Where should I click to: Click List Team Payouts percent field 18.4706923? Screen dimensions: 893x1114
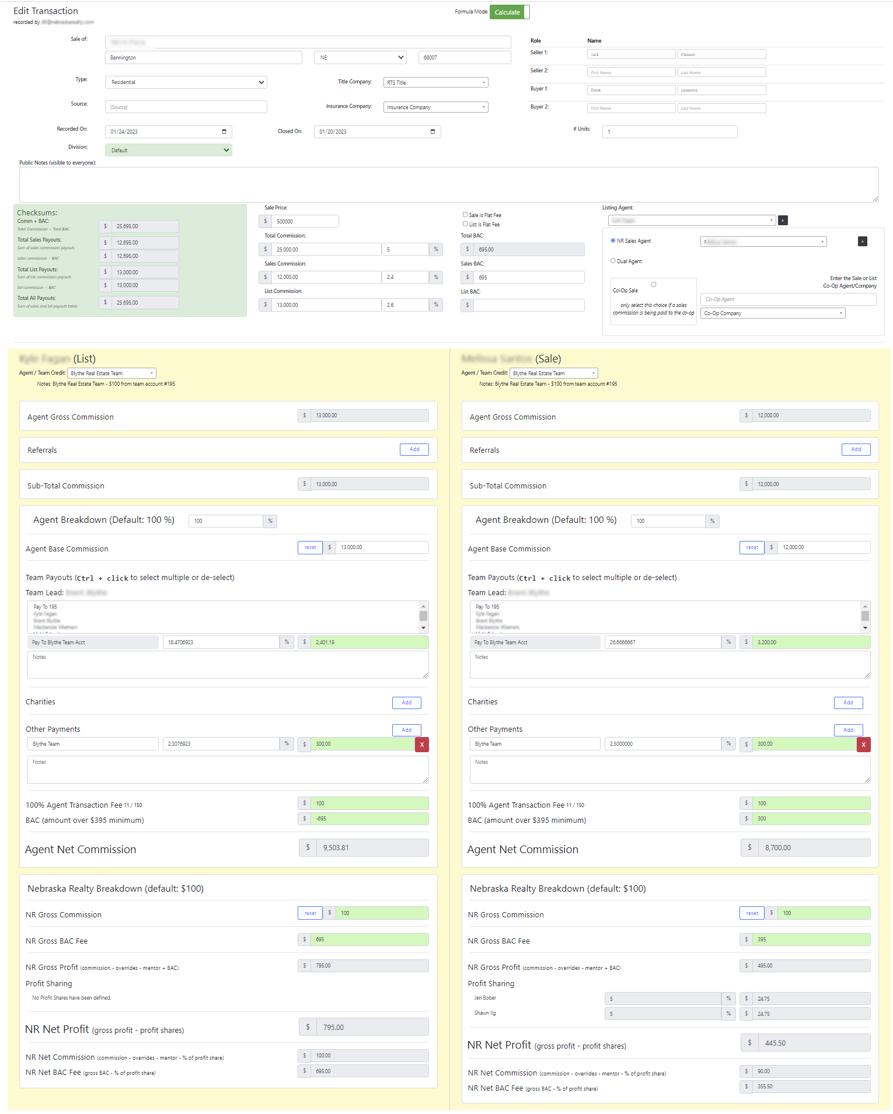pos(221,642)
